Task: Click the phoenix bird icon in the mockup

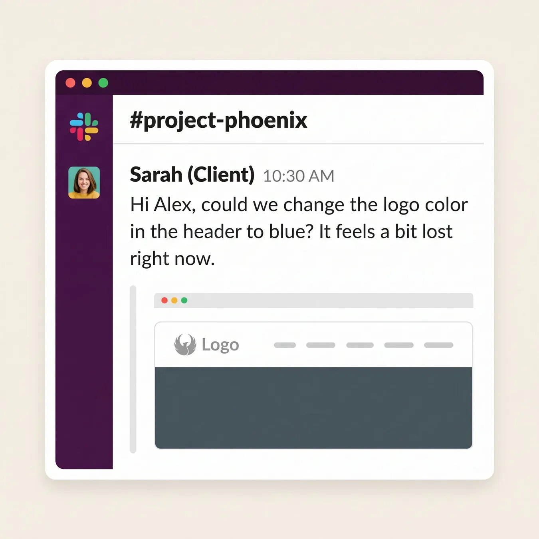Action: 185,345
